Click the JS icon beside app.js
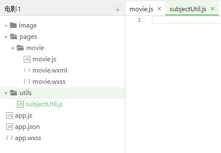The image size is (221, 153). click(10, 115)
